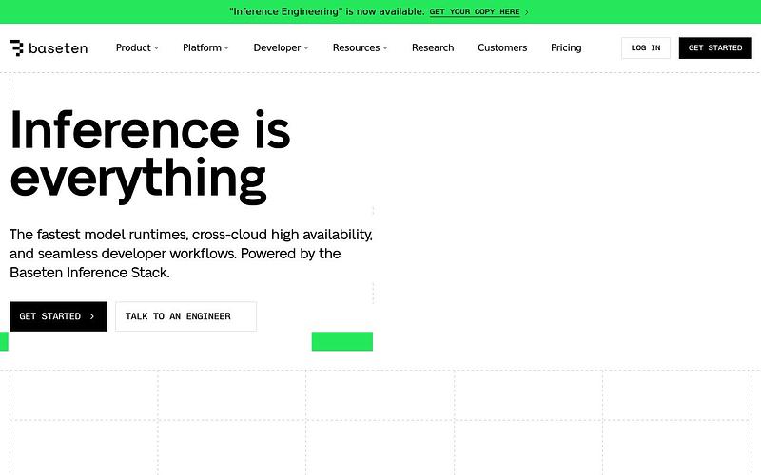Open the Pricing page
The height and width of the screenshot is (475, 761).
[566, 47]
